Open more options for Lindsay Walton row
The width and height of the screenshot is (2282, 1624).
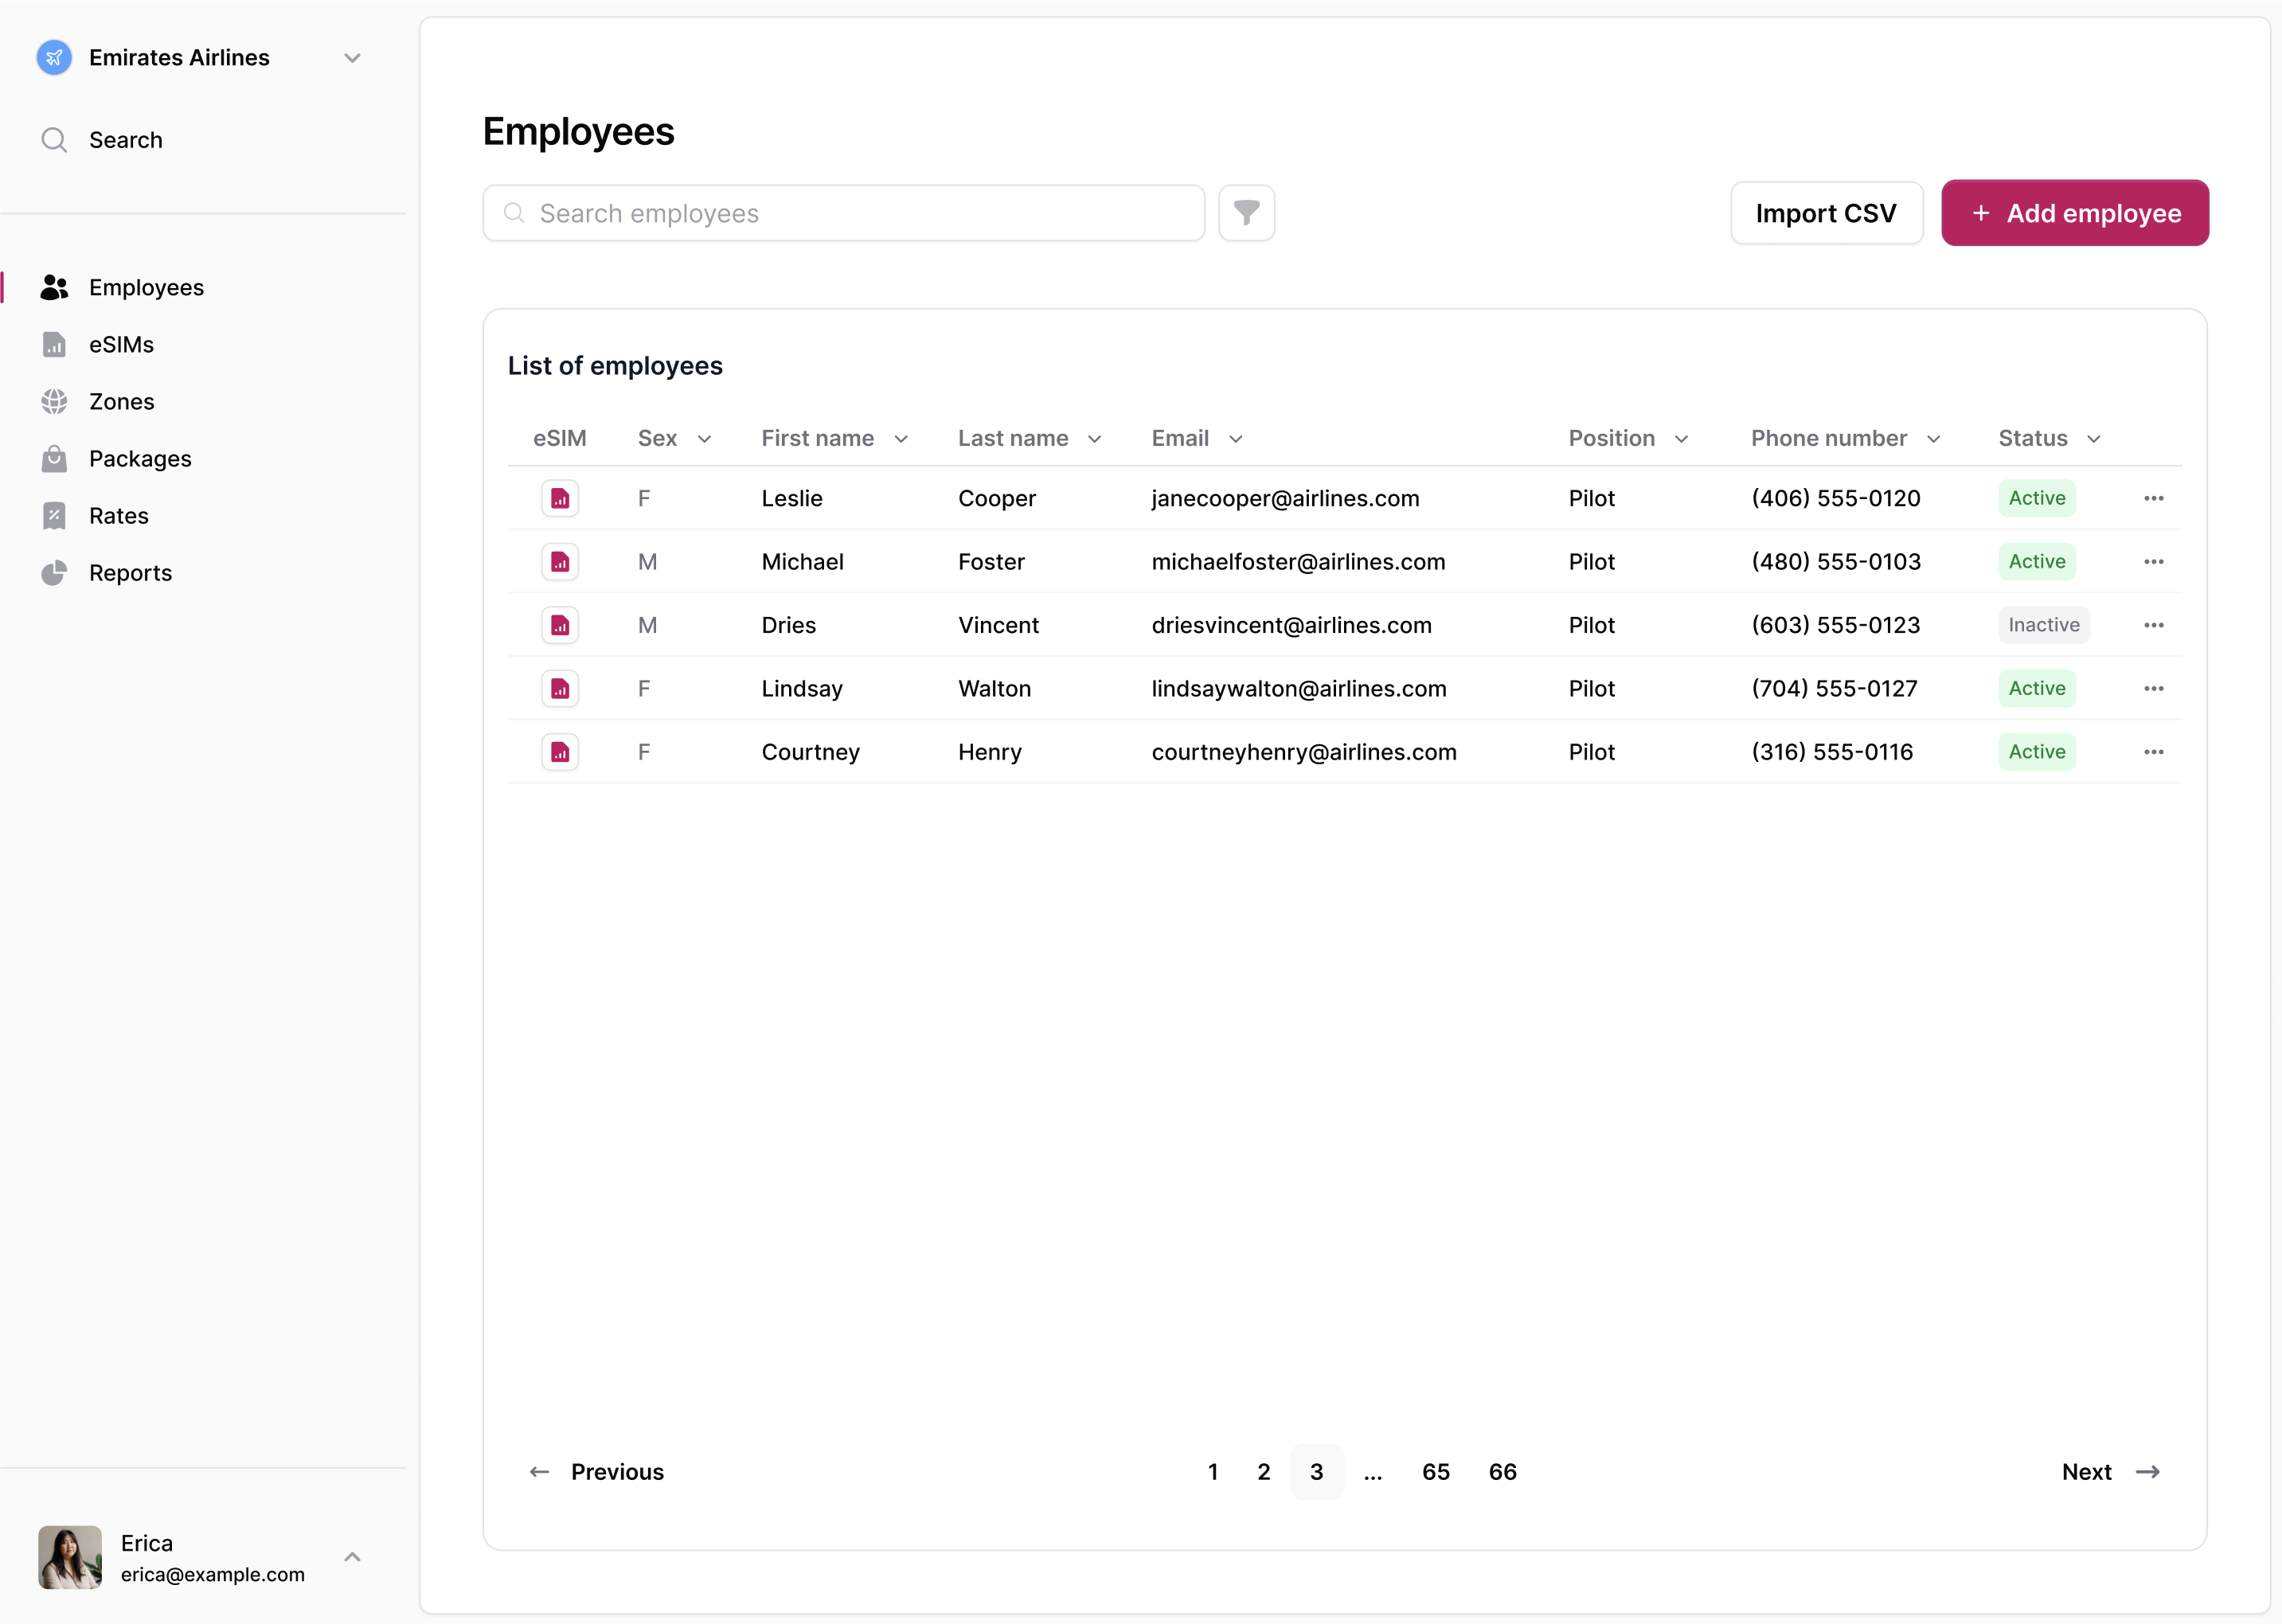click(2154, 689)
